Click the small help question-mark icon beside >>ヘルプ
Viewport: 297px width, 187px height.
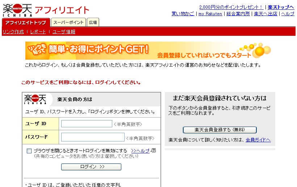click(154, 150)
